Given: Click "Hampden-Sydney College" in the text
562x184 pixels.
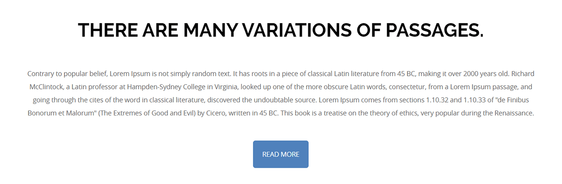Looking at the screenshot, I should point(166,87).
